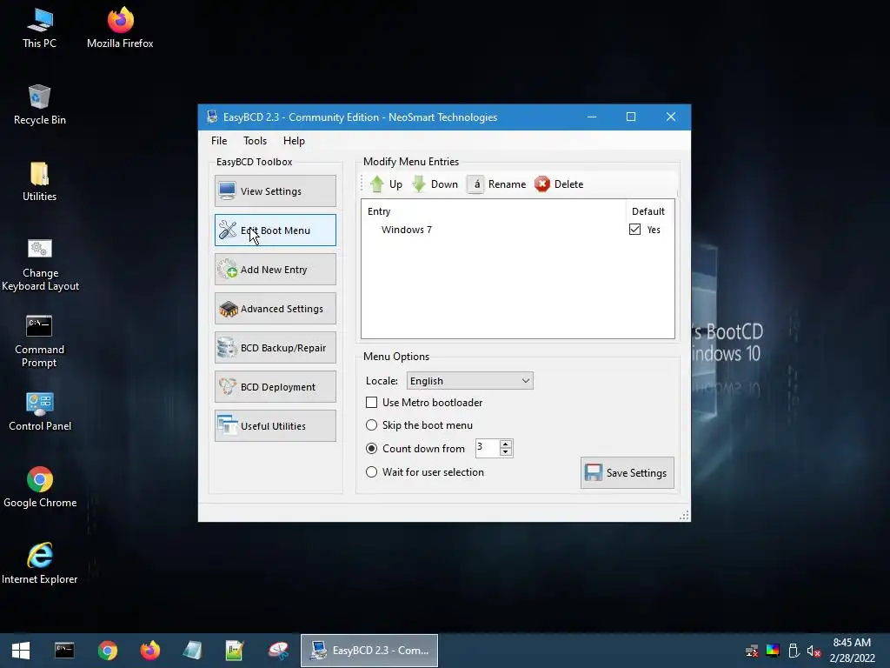890x668 pixels.
Task: Open BCD Deployment section
Action: pyautogui.click(x=276, y=387)
